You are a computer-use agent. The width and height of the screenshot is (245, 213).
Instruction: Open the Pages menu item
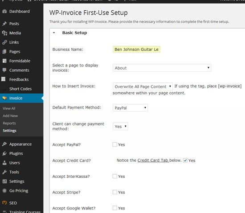tap(15, 52)
